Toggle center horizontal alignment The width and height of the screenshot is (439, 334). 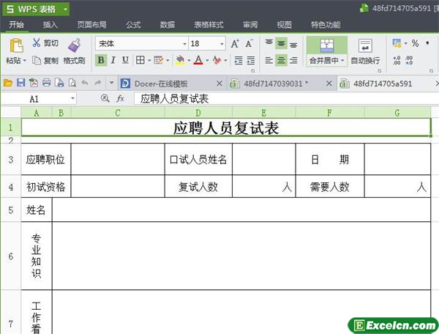(281, 60)
